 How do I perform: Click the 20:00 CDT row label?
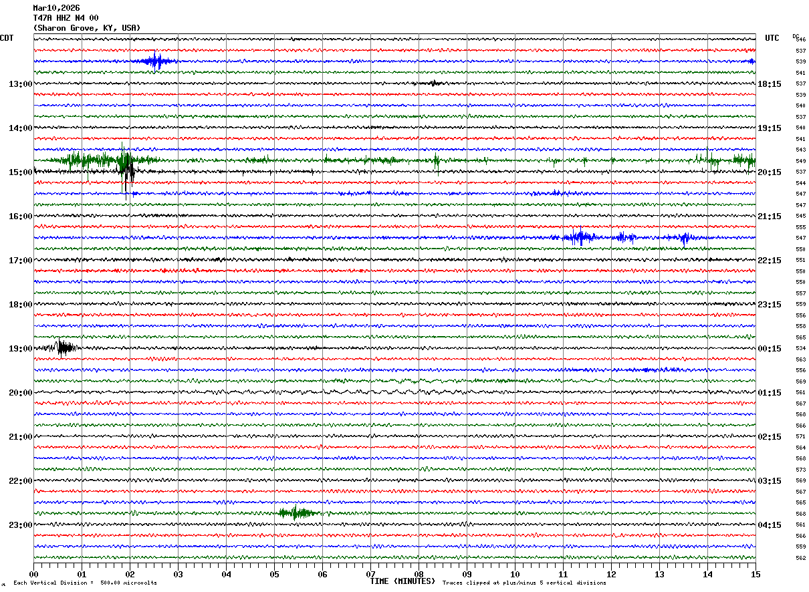(20, 393)
